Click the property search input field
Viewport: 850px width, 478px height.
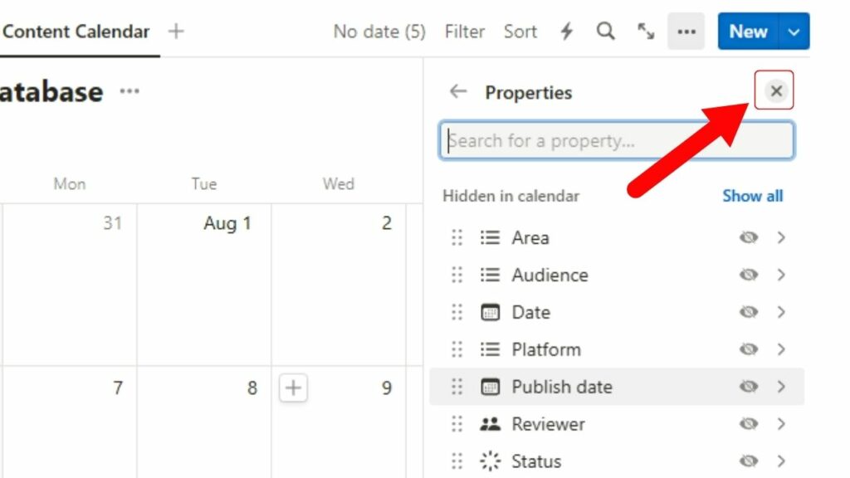pyautogui.click(x=616, y=140)
